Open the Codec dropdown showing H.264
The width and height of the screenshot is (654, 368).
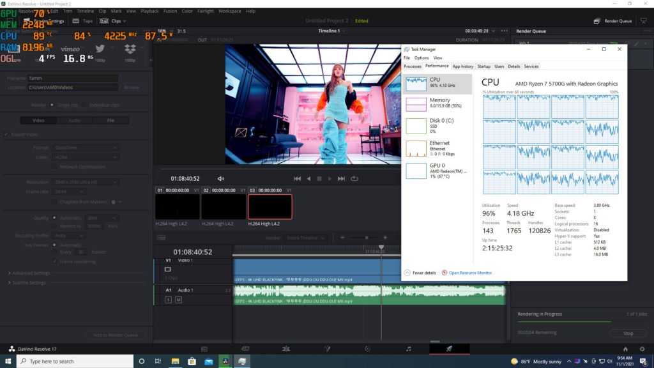(86, 157)
